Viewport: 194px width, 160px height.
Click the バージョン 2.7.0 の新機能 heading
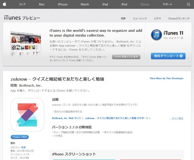[x=72, y=127]
